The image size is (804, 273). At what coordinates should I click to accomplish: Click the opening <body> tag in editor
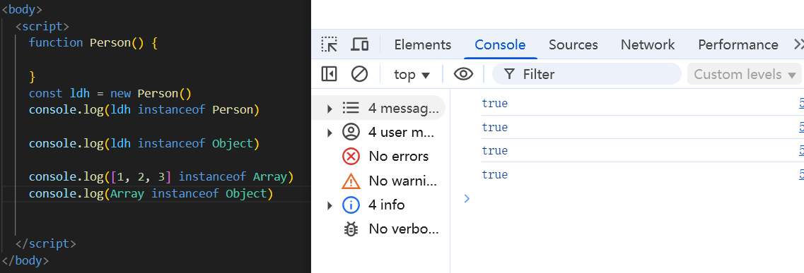click(22, 9)
